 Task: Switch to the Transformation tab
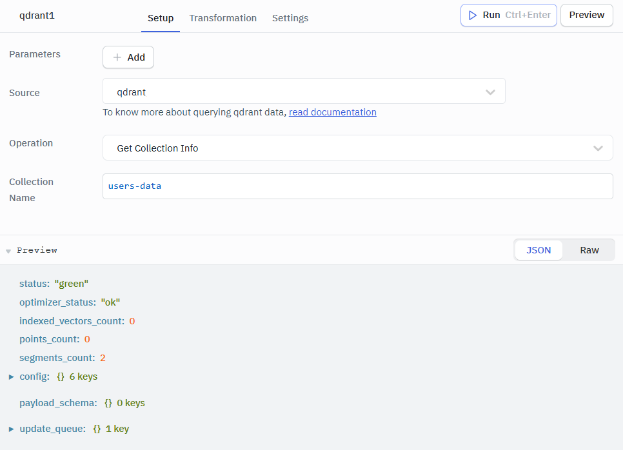pyautogui.click(x=223, y=18)
